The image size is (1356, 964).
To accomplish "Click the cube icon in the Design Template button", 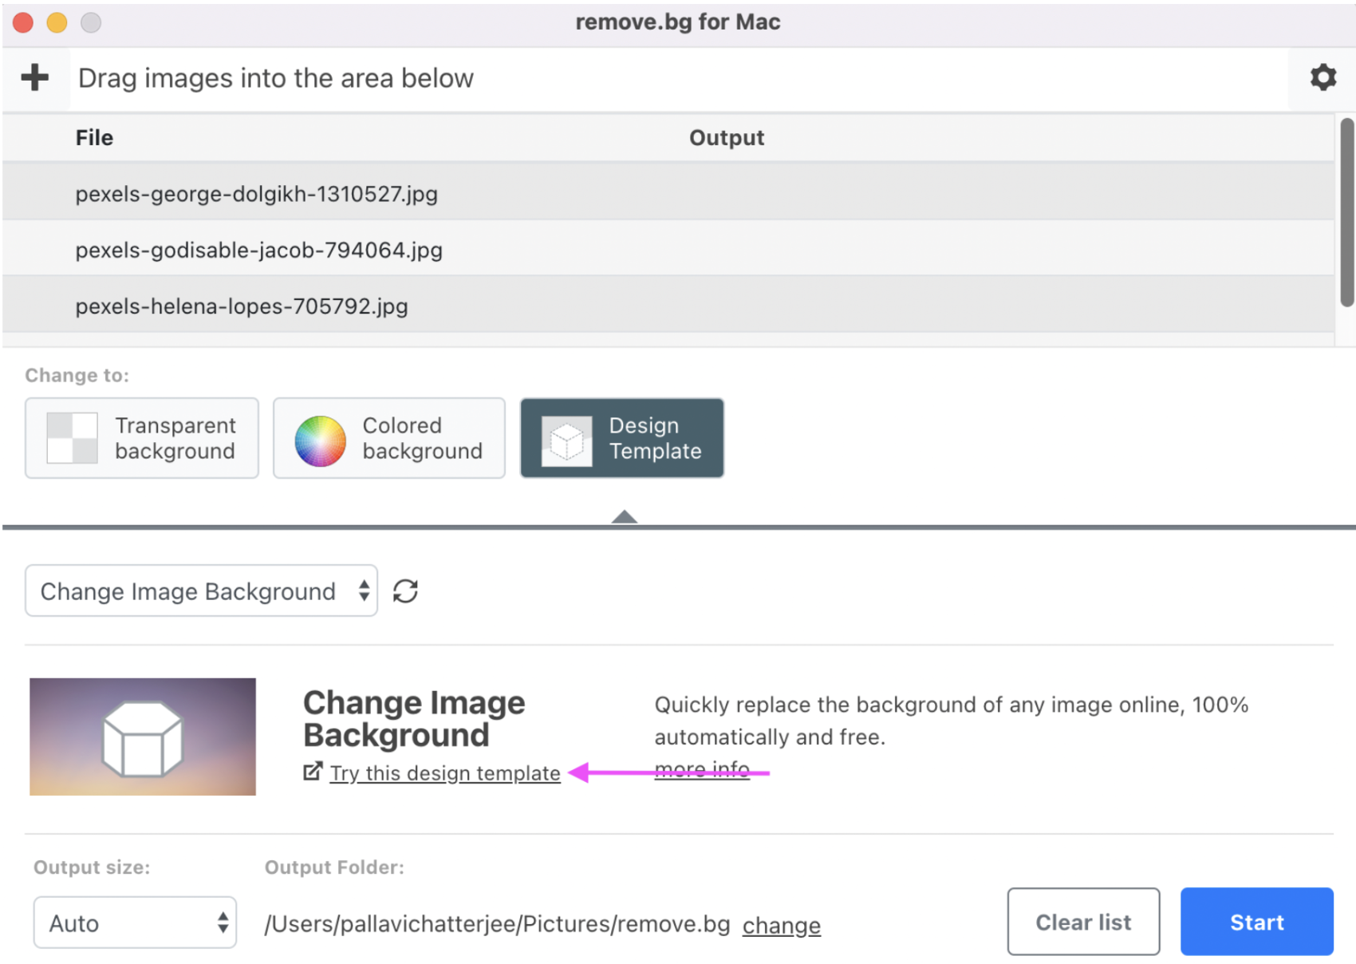I will tap(566, 441).
